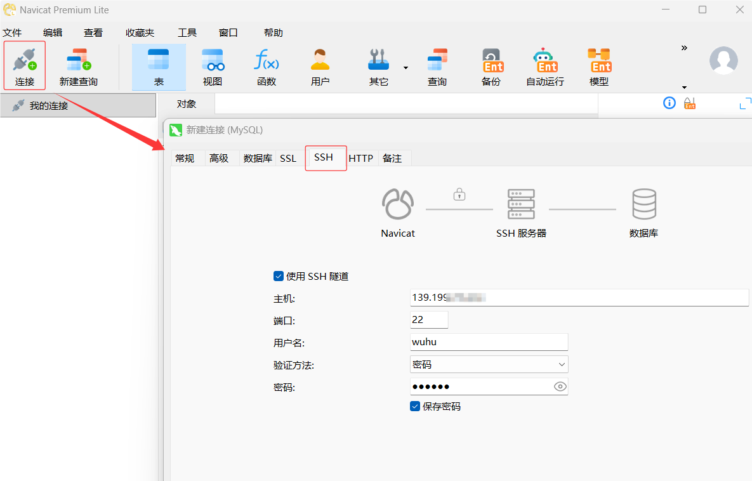Viewport: 752px width, 481px height.
Task: Open 新建查询 new query tool
Action: pyautogui.click(x=79, y=66)
